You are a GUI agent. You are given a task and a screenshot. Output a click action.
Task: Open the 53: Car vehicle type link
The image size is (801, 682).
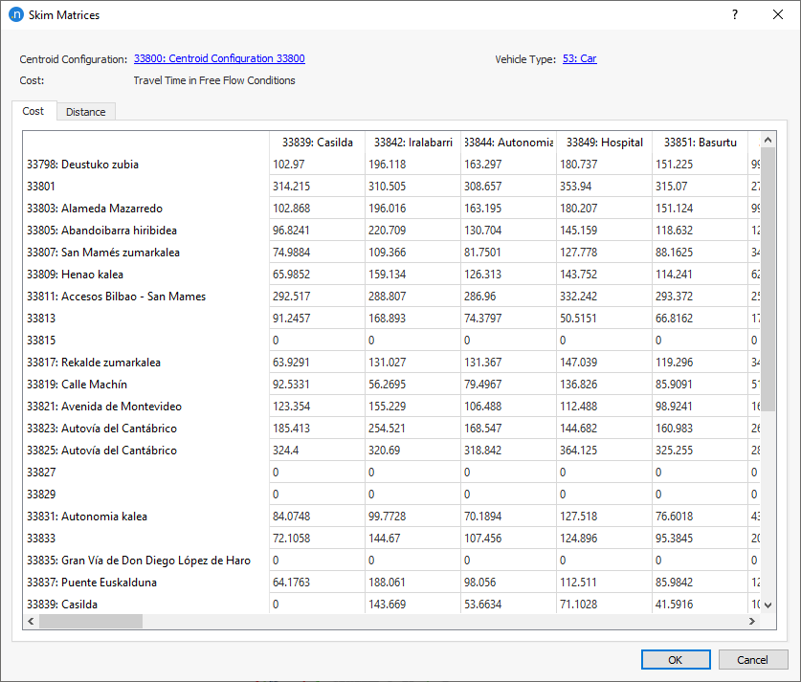tap(579, 59)
